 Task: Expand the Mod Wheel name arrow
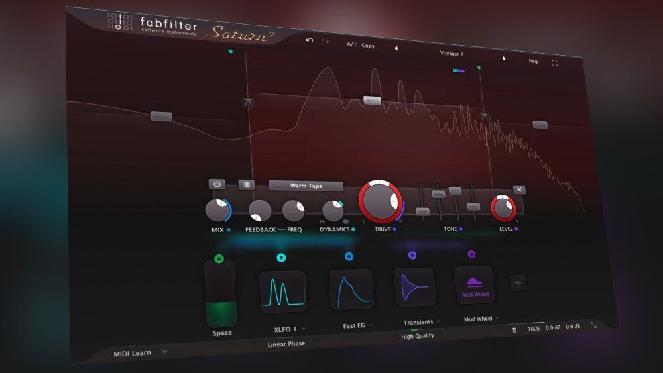click(497, 318)
